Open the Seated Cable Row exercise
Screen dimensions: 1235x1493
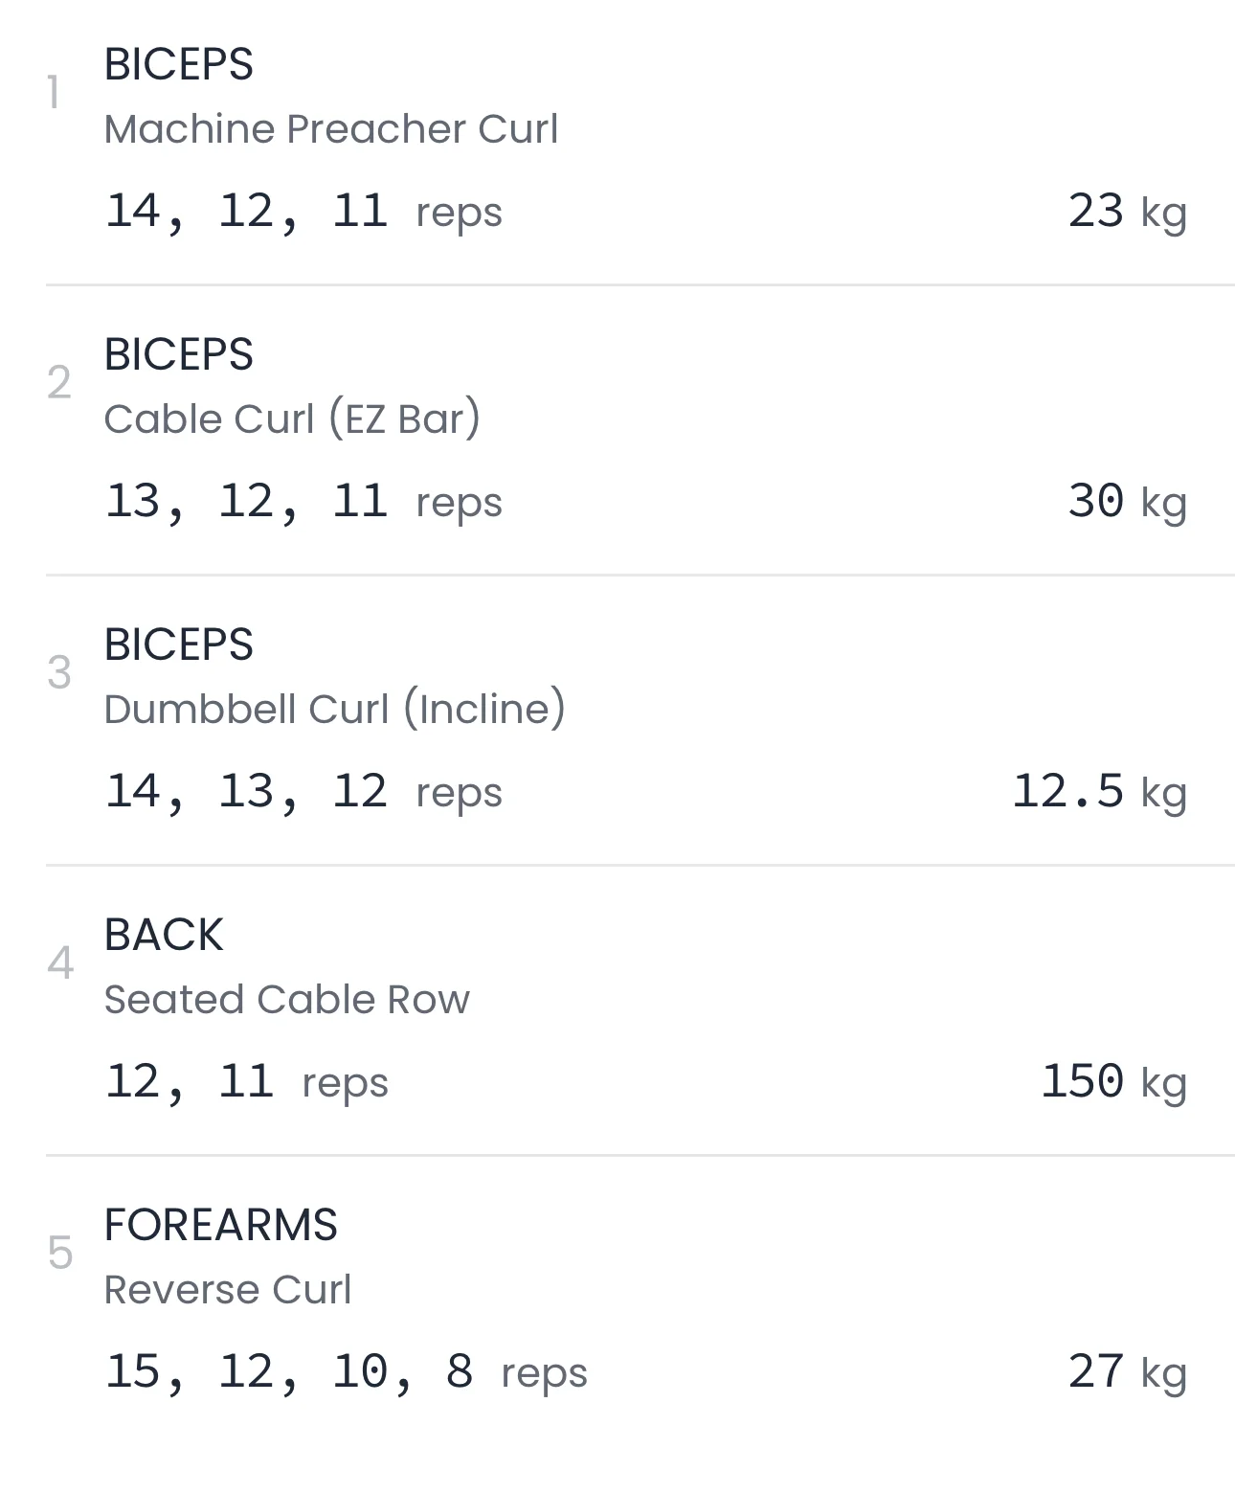[x=286, y=1000]
